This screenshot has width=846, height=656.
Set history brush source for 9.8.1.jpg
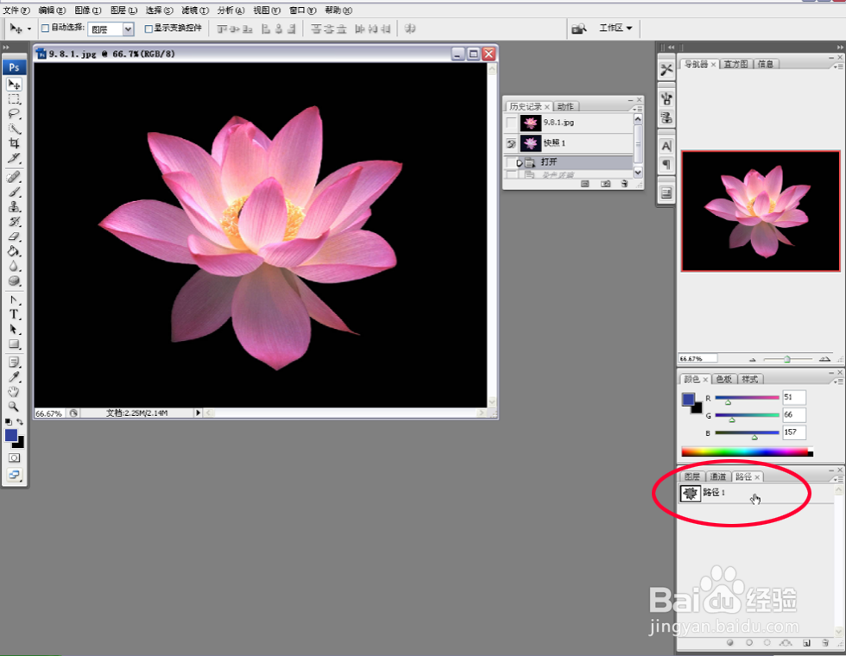point(510,123)
